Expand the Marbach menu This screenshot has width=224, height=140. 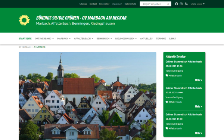tap(64, 38)
